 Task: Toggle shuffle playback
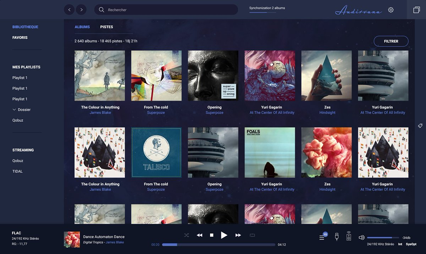[186, 235]
